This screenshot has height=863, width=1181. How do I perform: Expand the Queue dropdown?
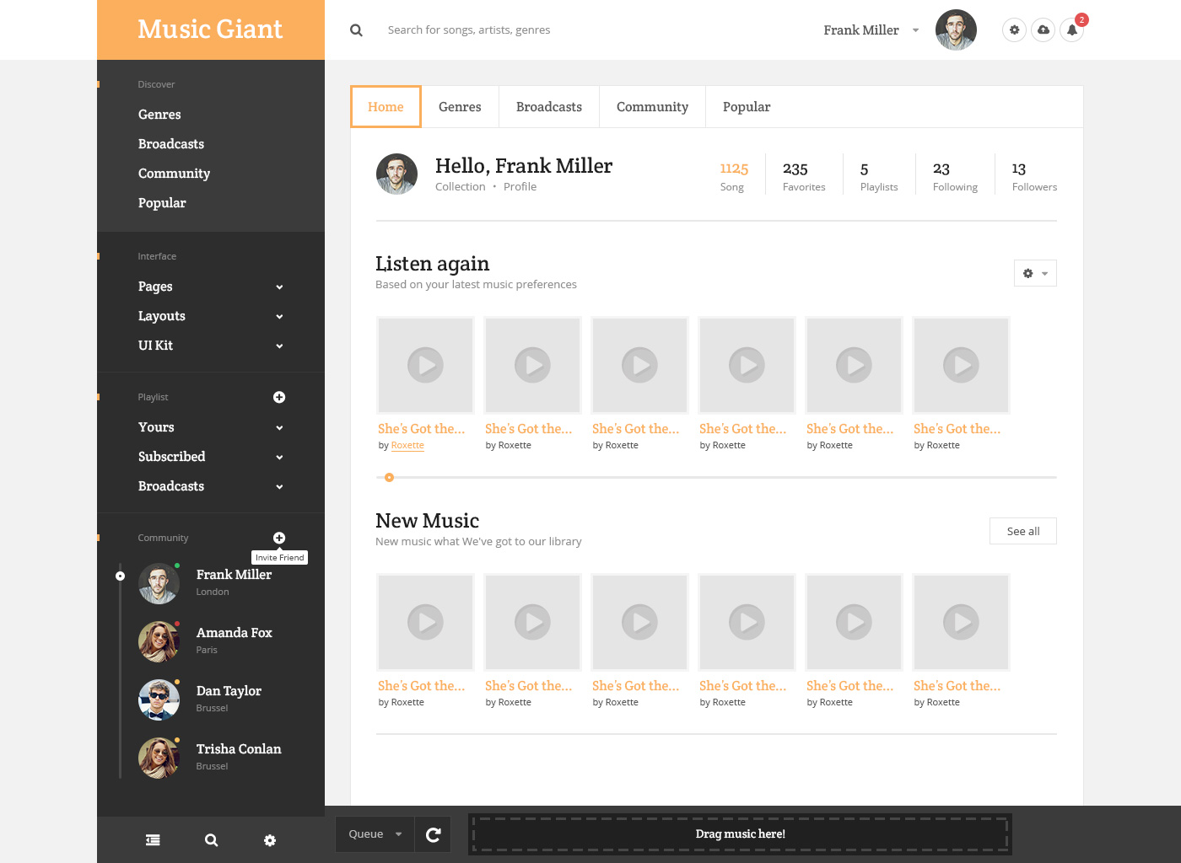(374, 834)
